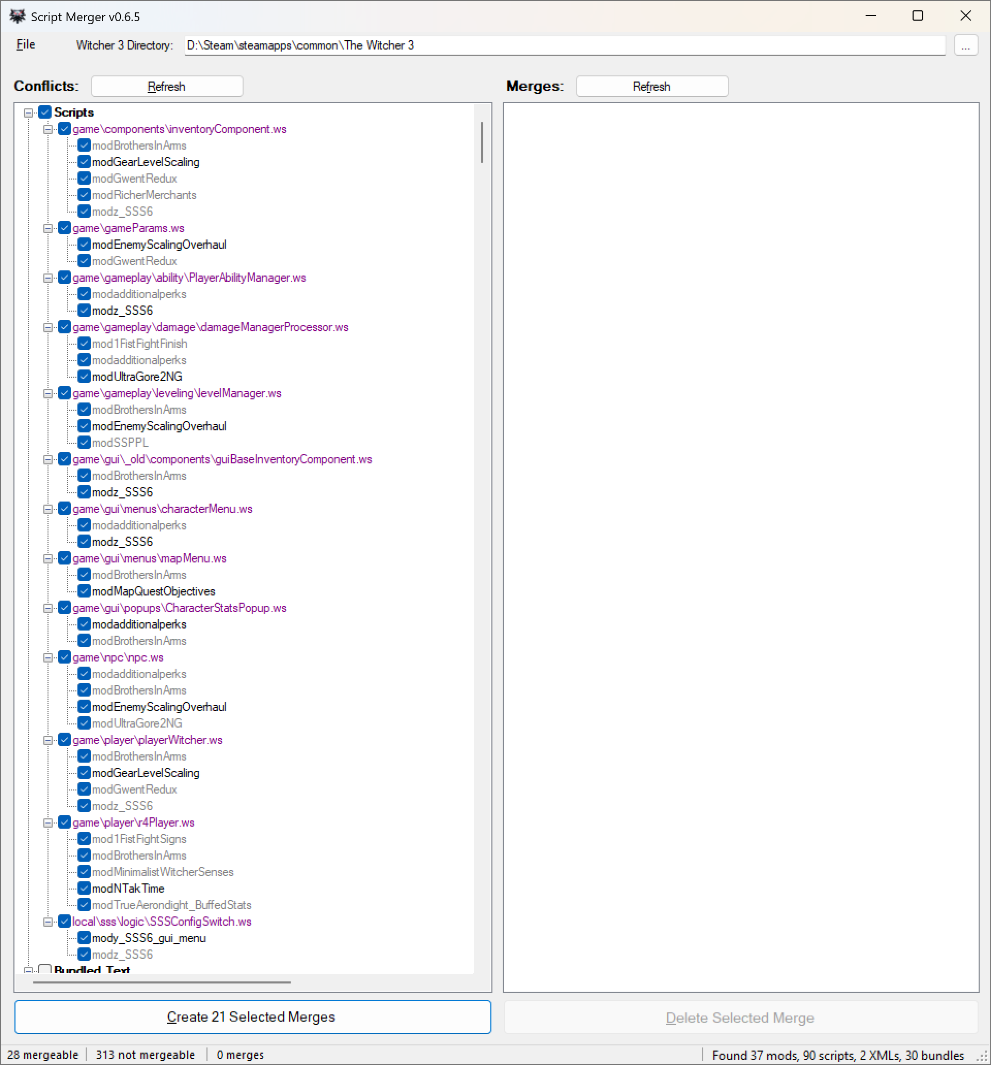Screen dimensions: 991x1065
Task: Toggle the Bundled Text checkbox
Action: (x=45, y=969)
